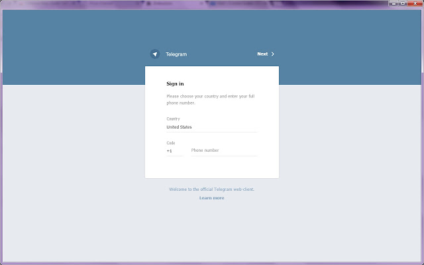424x265 pixels.
Task: Focus the Phone number input field
Action: pos(224,150)
